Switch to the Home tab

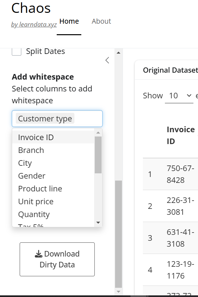[x=69, y=21]
